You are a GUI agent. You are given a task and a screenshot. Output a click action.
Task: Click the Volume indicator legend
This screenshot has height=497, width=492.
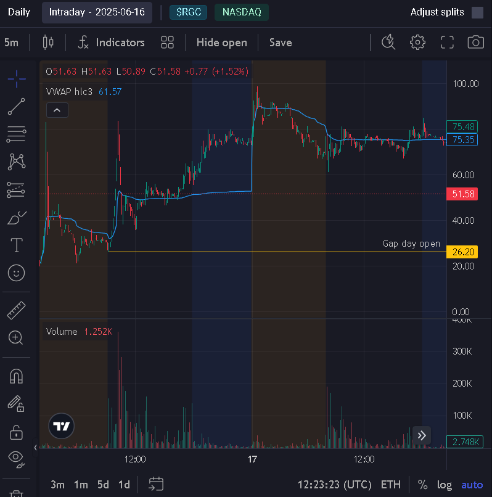(79, 332)
